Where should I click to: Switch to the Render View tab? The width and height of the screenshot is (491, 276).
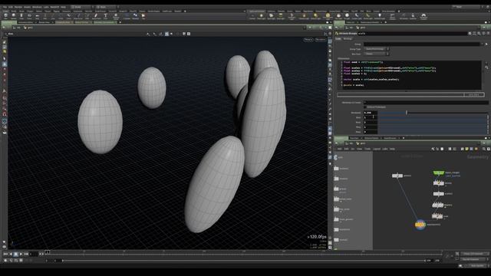click(x=44, y=22)
